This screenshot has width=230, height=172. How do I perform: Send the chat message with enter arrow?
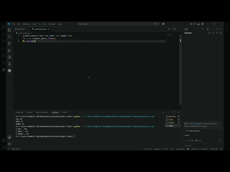[220, 140]
